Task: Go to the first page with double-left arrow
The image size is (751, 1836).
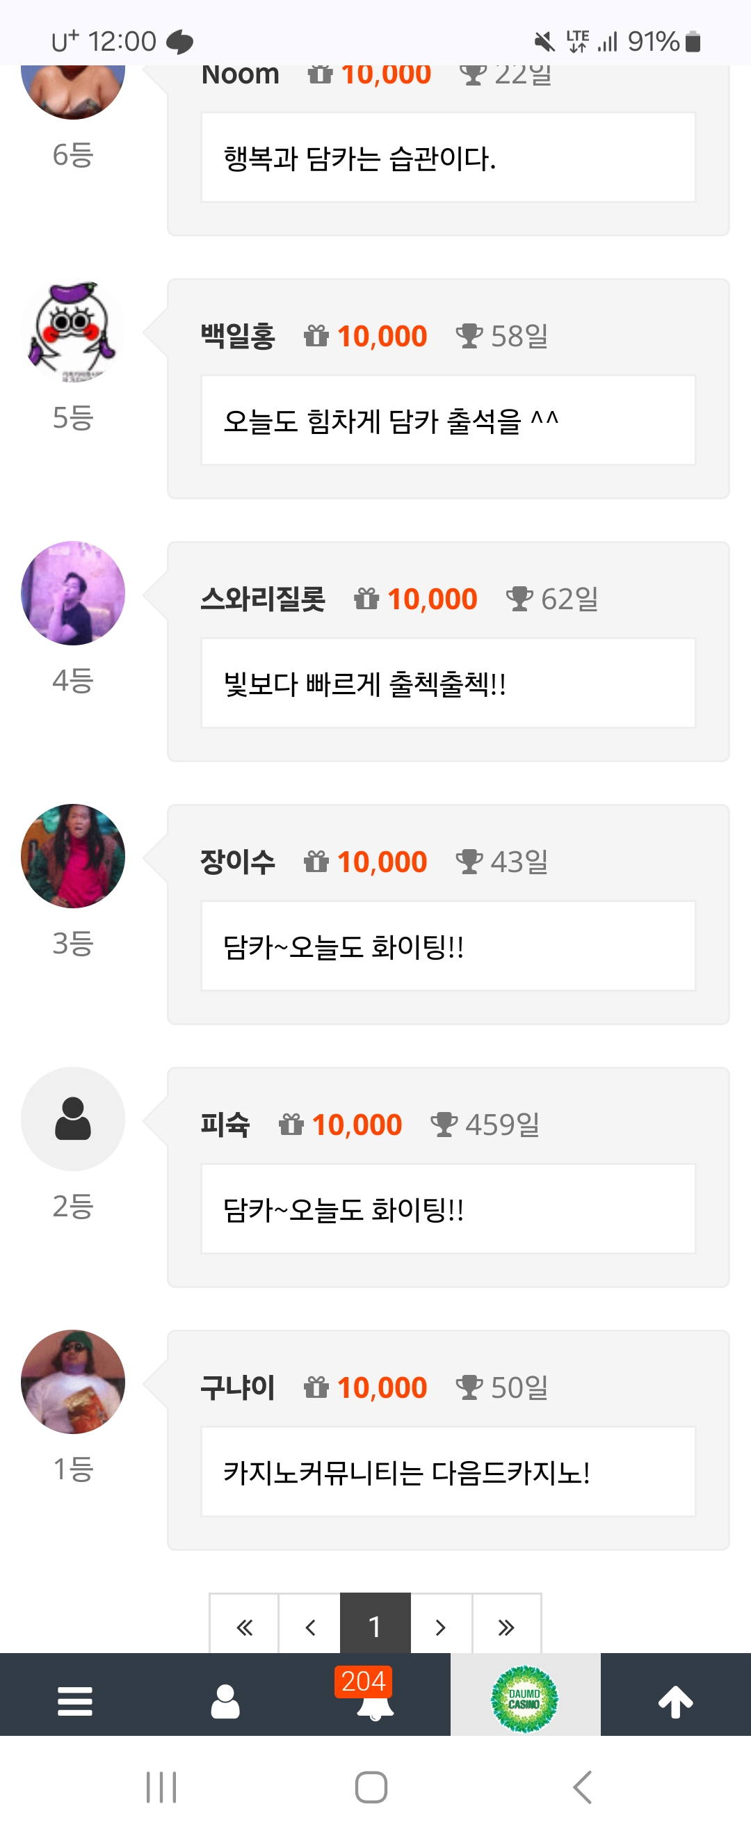Action: [x=243, y=1627]
